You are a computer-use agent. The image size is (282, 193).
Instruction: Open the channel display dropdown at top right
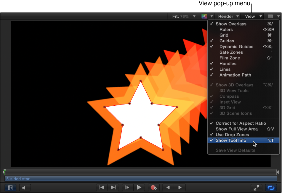272,16
